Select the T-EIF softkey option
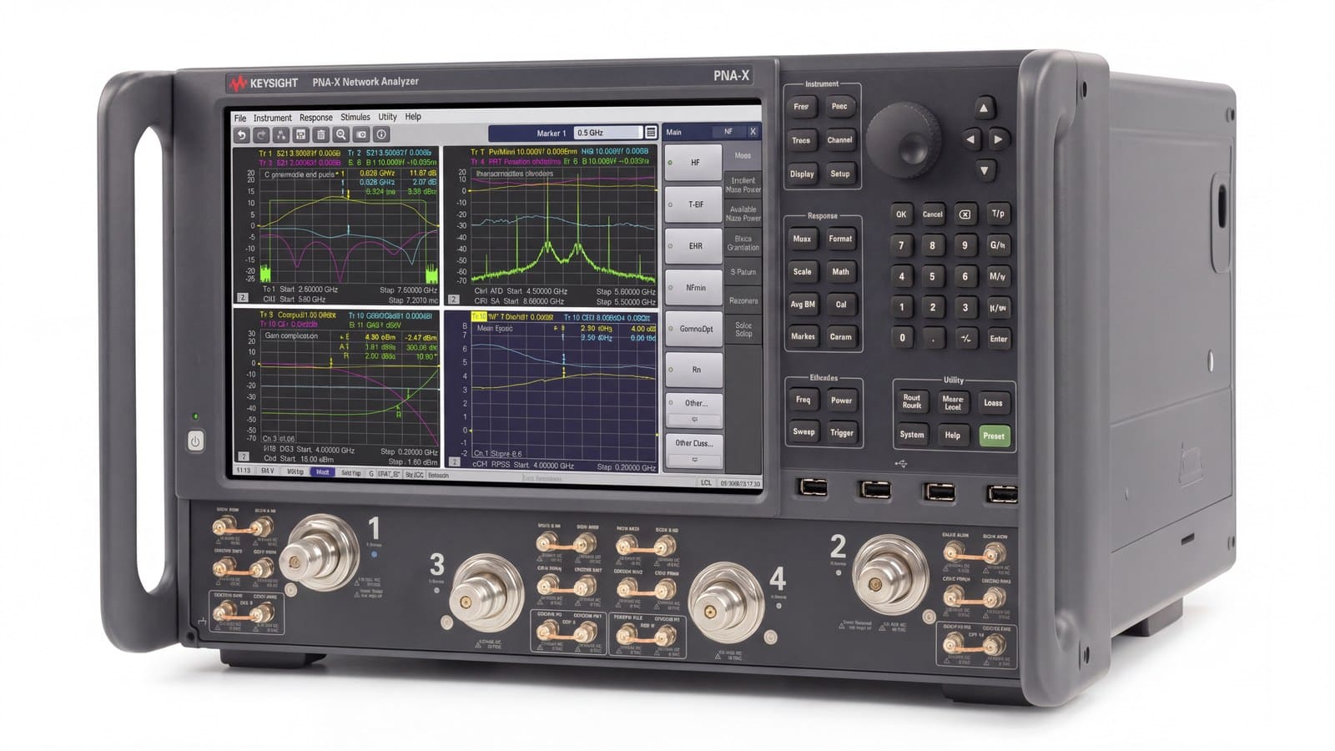Viewport: 1335px width, 751px height. 693,204
